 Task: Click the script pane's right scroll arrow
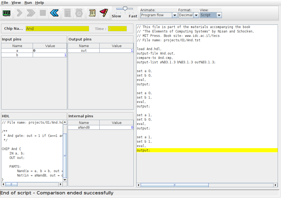(x=275, y=185)
